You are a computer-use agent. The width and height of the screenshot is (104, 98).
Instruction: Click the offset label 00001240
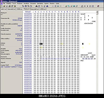click(x=28, y=53)
